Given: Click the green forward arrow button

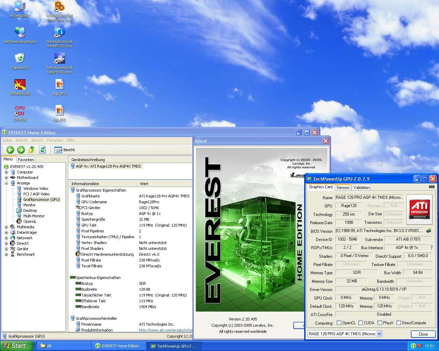Looking at the screenshot, I should click(x=21, y=150).
